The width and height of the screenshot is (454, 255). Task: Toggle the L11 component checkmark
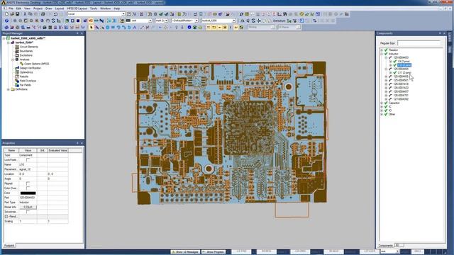point(395,72)
